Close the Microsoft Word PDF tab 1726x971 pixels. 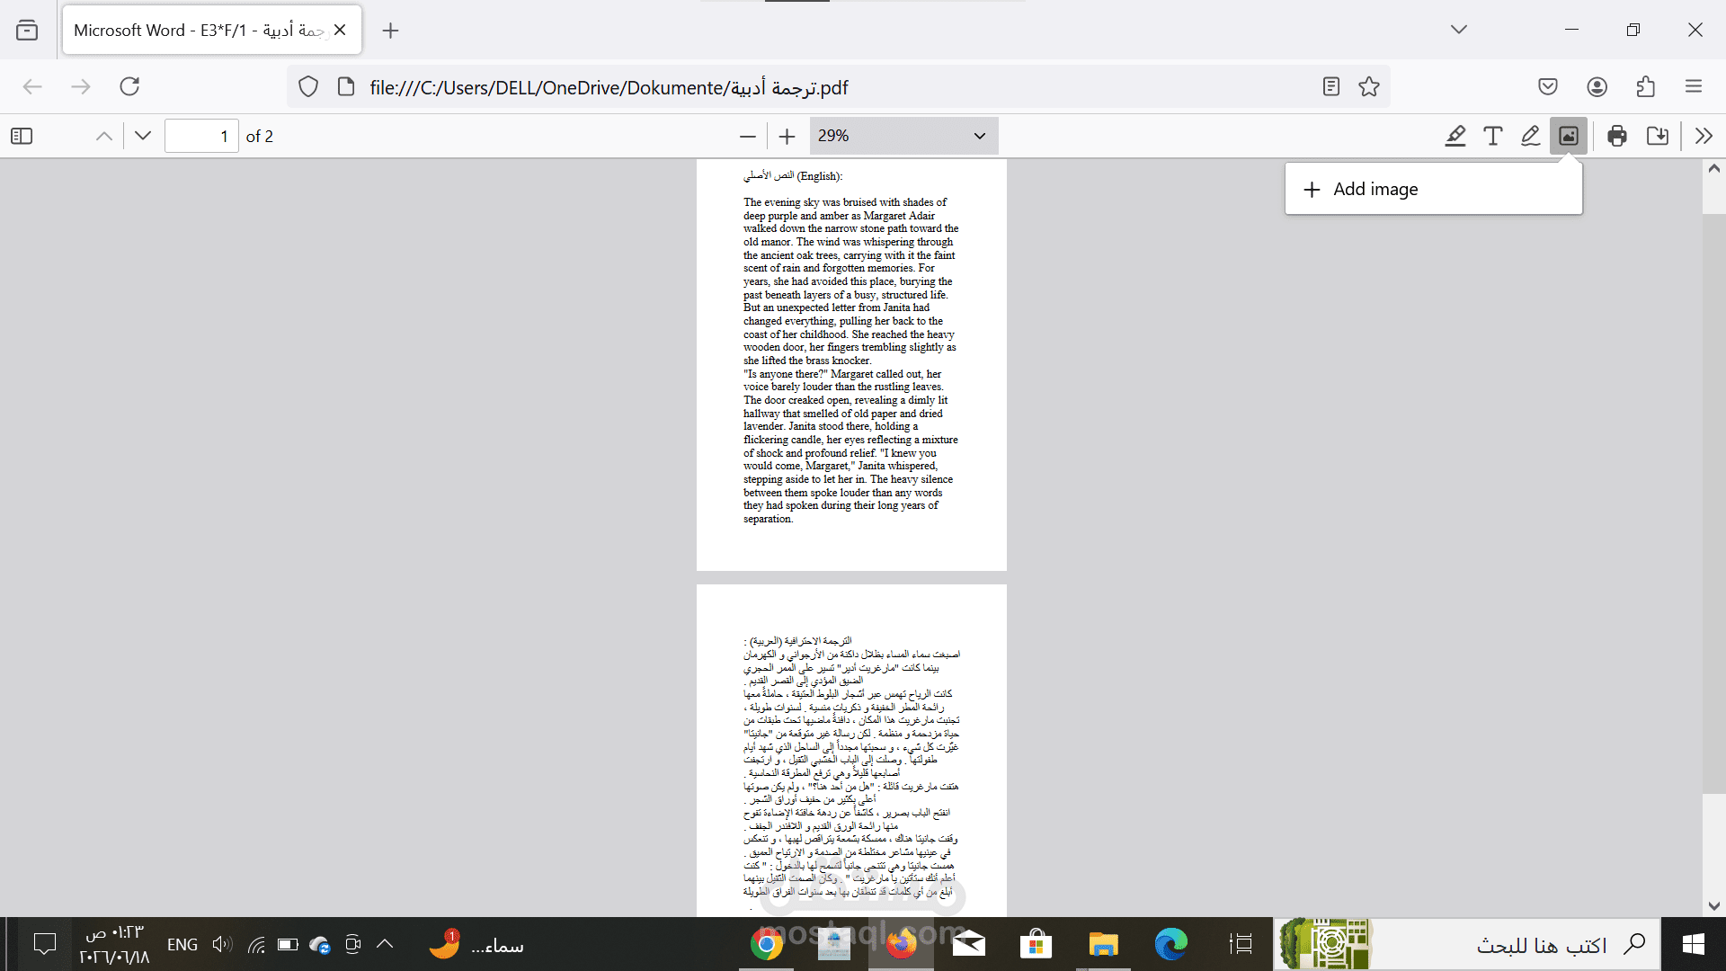340,30
